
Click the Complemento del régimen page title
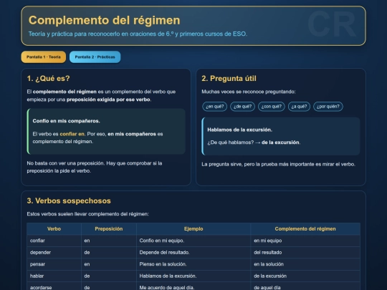[105, 20]
